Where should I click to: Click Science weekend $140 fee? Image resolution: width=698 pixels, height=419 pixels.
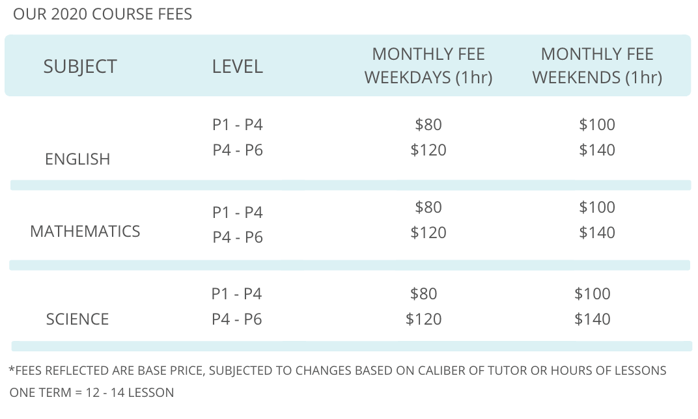[x=592, y=319]
